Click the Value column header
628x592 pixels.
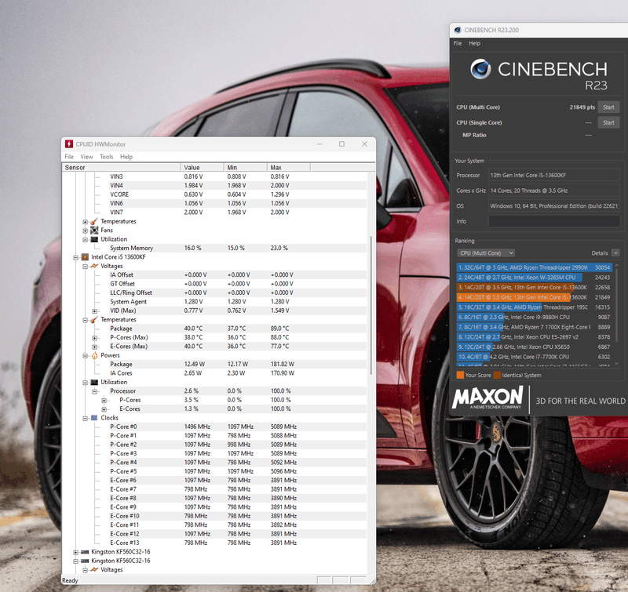[203, 167]
